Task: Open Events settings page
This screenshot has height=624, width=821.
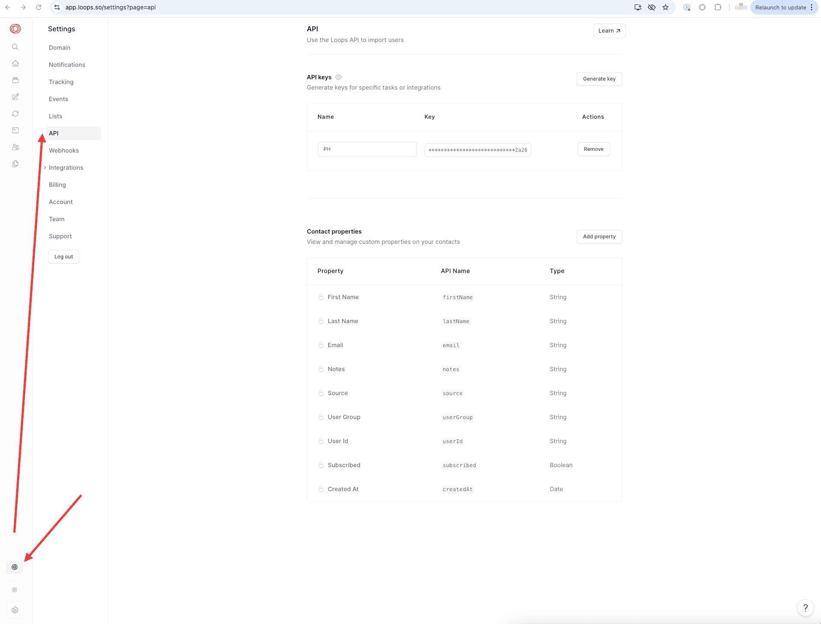Action: 58,99
